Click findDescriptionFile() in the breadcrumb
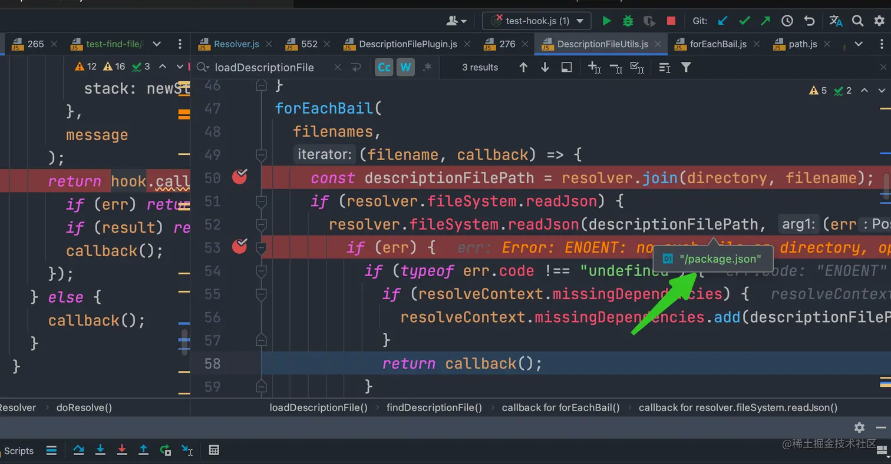The width and height of the screenshot is (891, 464). click(x=434, y=407)
